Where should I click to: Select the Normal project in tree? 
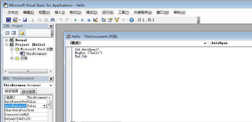pos(21,40)
